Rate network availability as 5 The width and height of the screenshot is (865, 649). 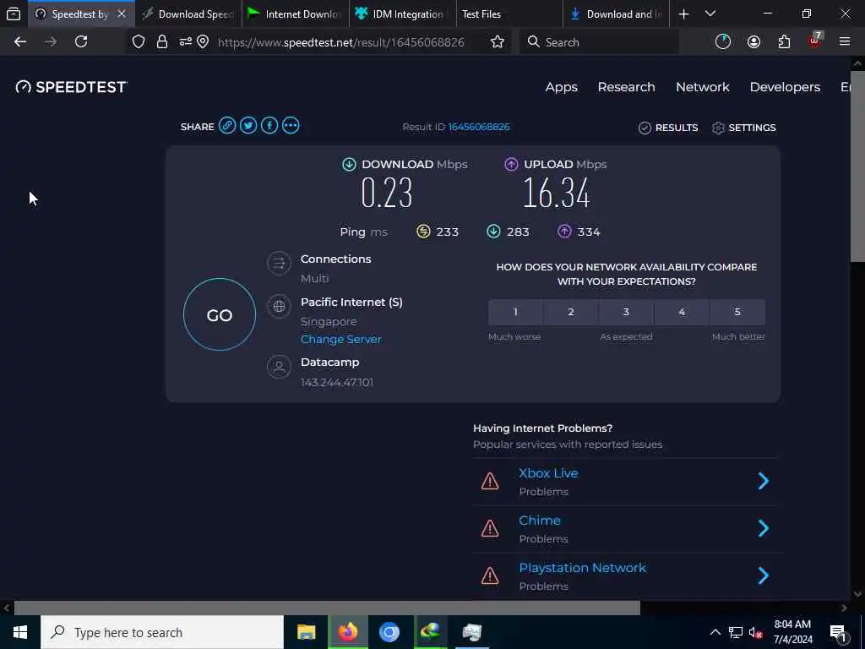(737, 313)
